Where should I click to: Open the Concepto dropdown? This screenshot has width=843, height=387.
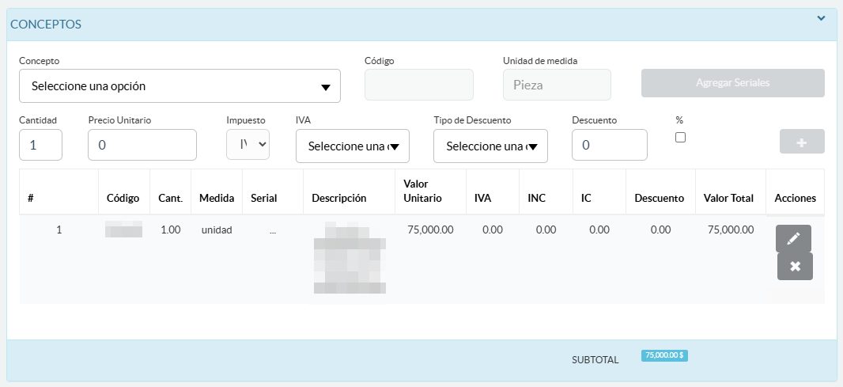pyautogui.click(x=180, y=86)
